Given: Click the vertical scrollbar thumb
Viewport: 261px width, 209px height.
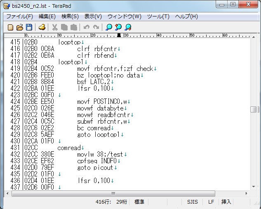Looking at the screenshot, I should tap(254, 109).
